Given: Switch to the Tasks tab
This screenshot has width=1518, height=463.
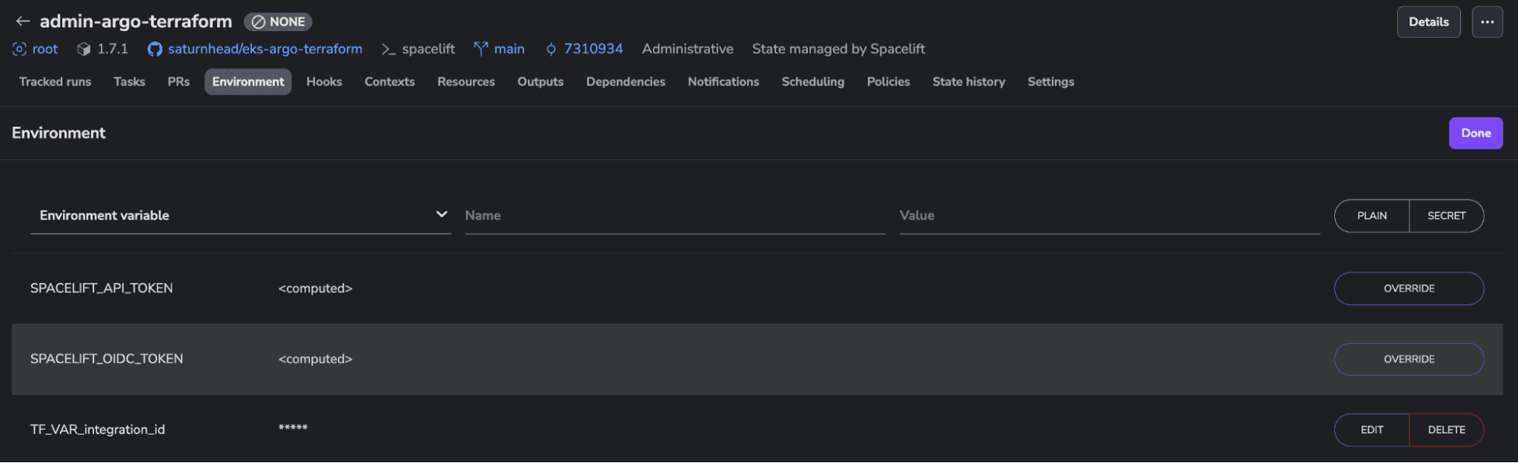Looking at the screenshot, I should click(129, 82).
